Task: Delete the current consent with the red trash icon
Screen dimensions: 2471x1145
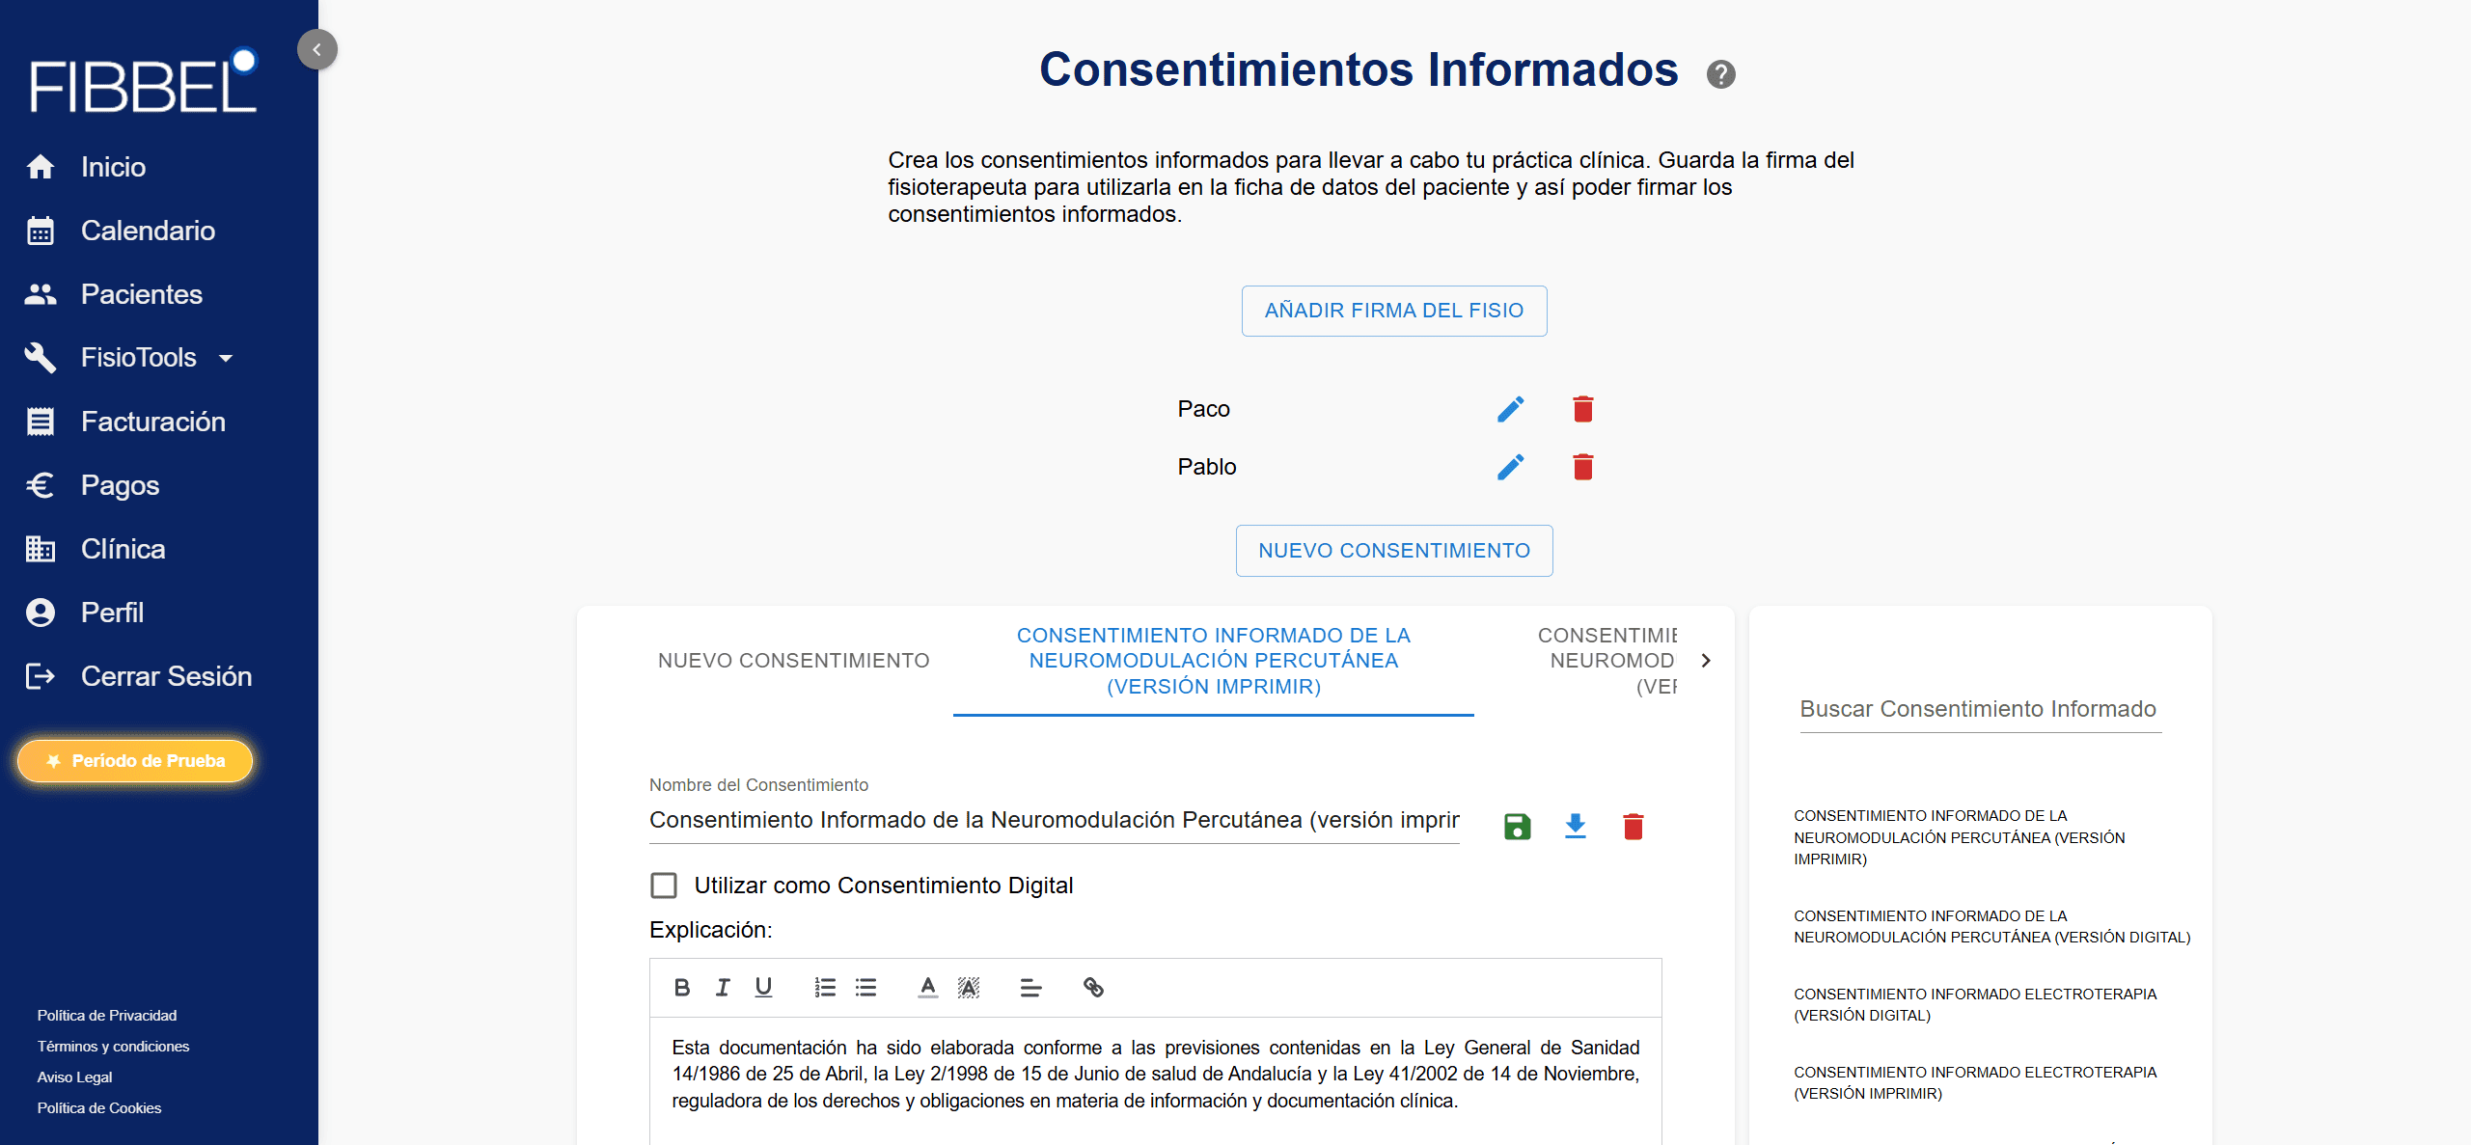Action: 1633,827
